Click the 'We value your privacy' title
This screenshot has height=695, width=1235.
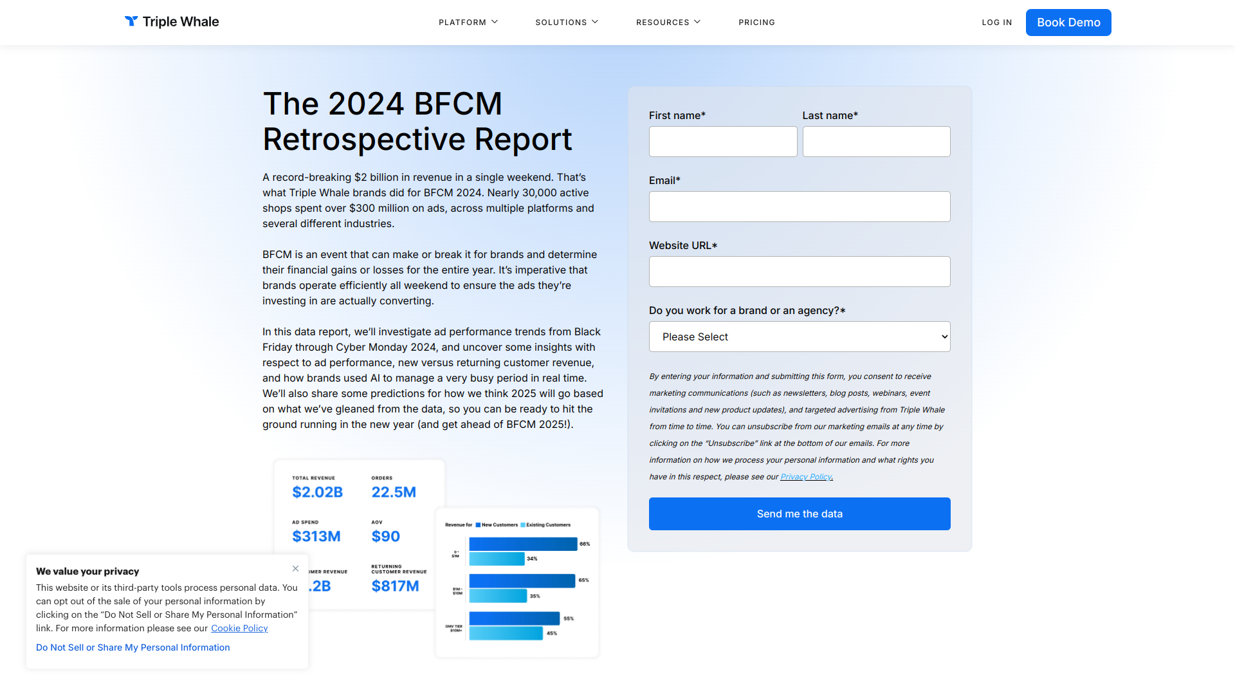[x=87, y=571]
